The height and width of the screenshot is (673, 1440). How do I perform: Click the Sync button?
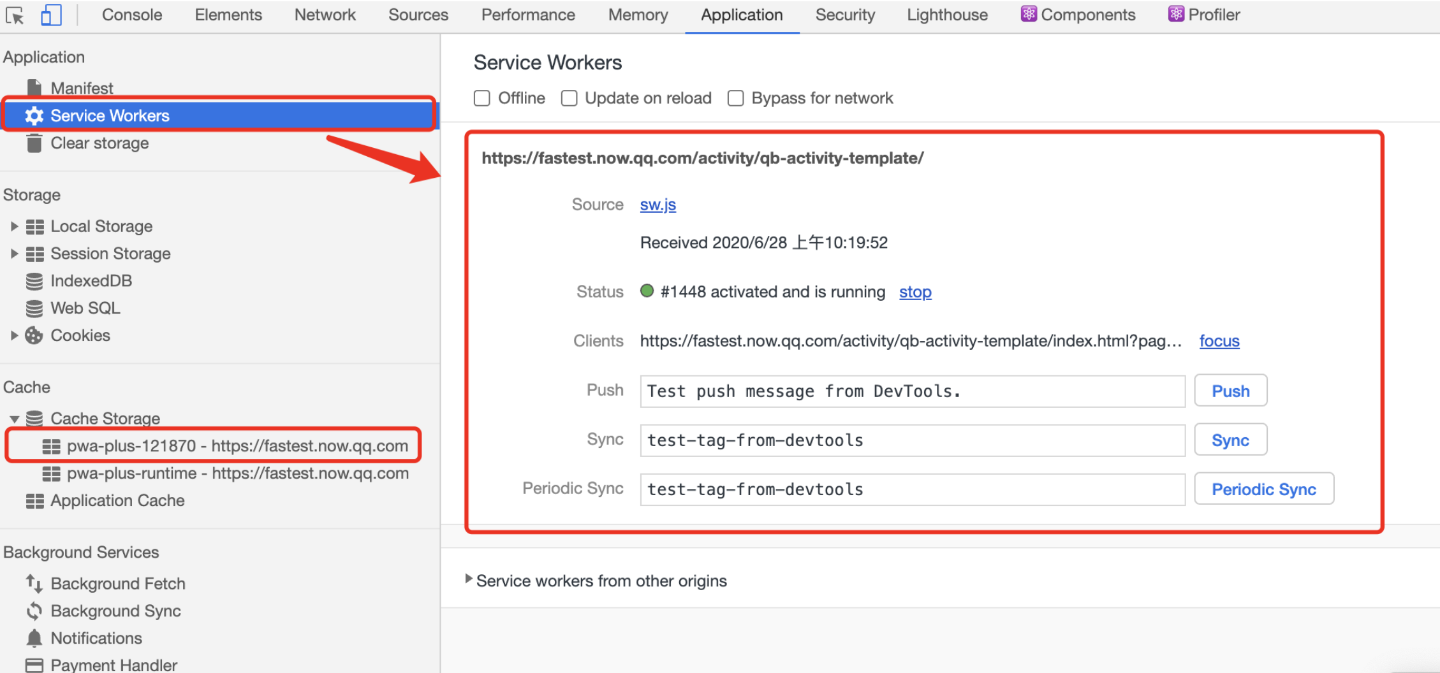tap(1231, 440)
